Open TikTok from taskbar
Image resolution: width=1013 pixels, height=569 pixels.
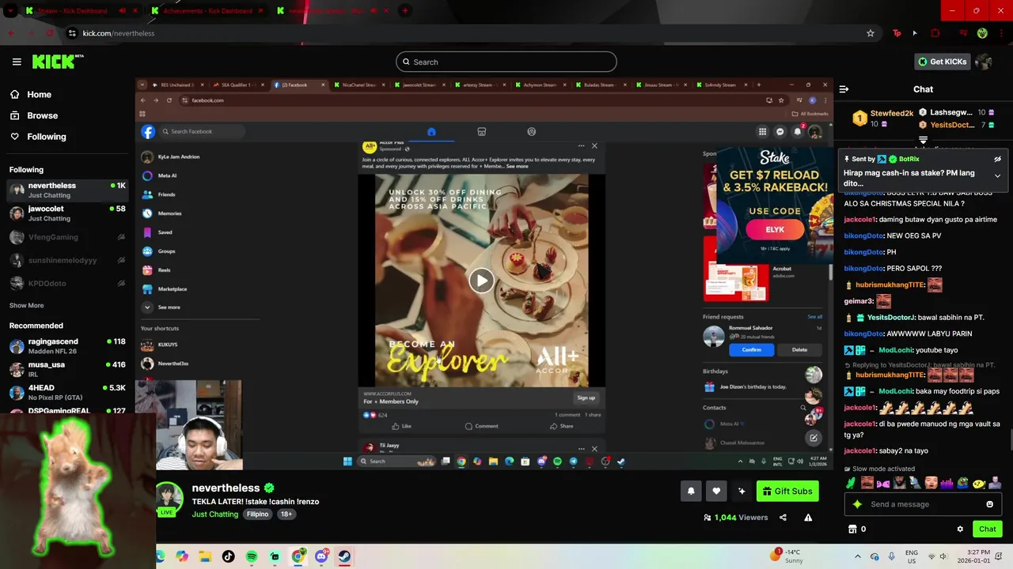(x=228, y=556)
